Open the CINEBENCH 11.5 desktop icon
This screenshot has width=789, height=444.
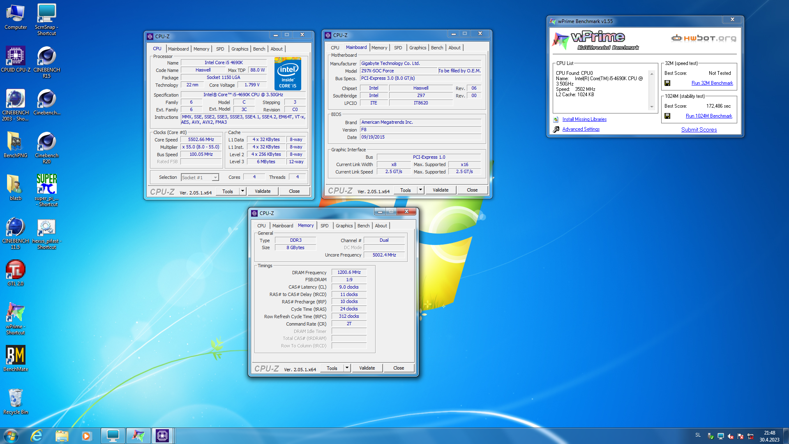coord(16,234)
